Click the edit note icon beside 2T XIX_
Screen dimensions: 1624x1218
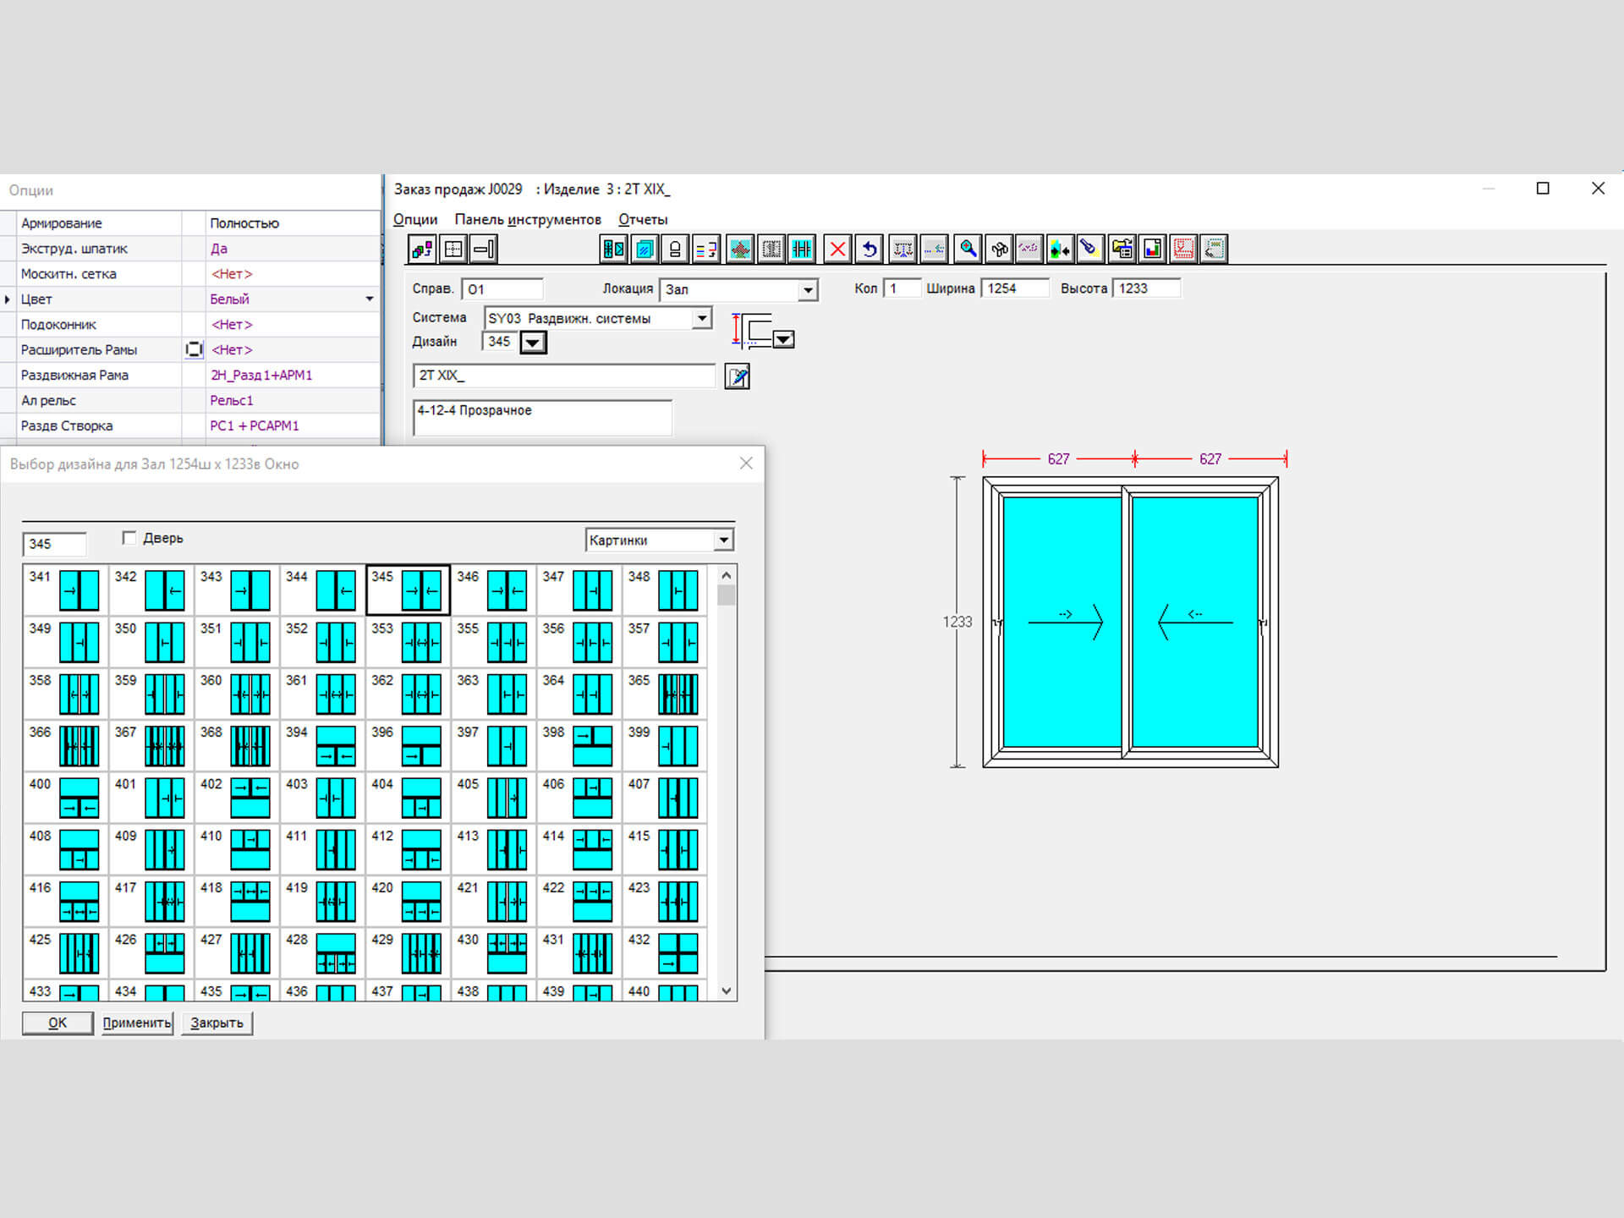tap(737, 376)
